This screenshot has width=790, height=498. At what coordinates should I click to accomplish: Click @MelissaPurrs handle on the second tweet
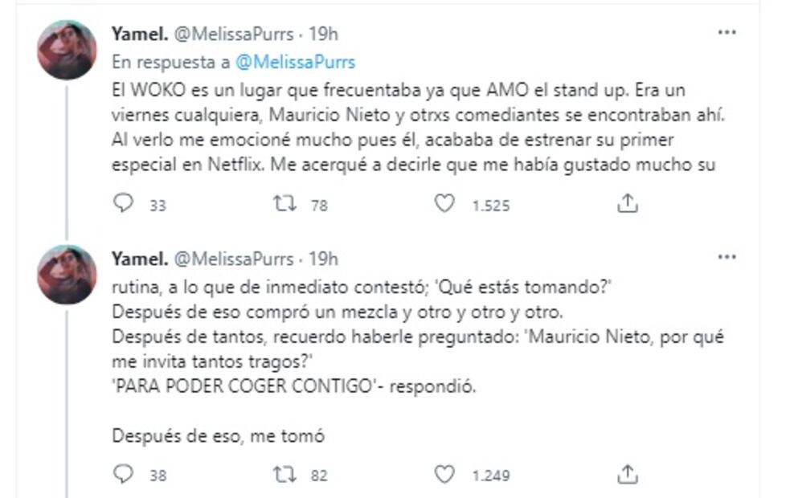pyautogui.click(x=233, y=259)
